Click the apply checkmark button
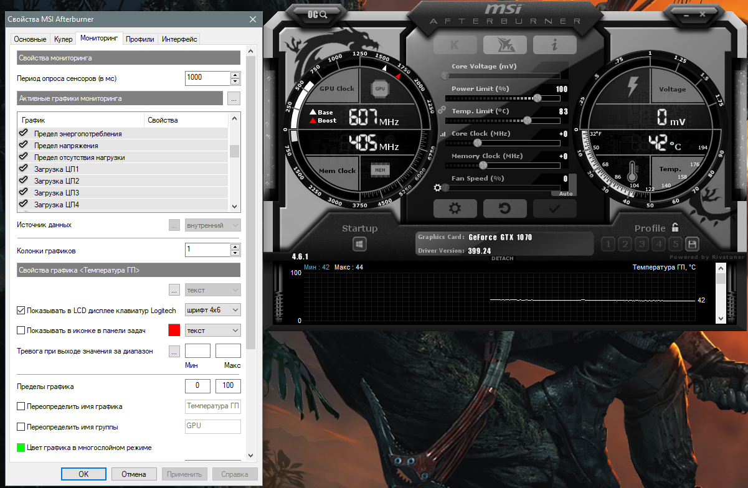The height and width of the screenshot is (488, 748). [x=554, y=209]
